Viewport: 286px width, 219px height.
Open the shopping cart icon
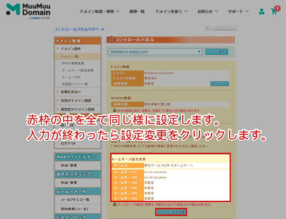[x=274, y=11]
